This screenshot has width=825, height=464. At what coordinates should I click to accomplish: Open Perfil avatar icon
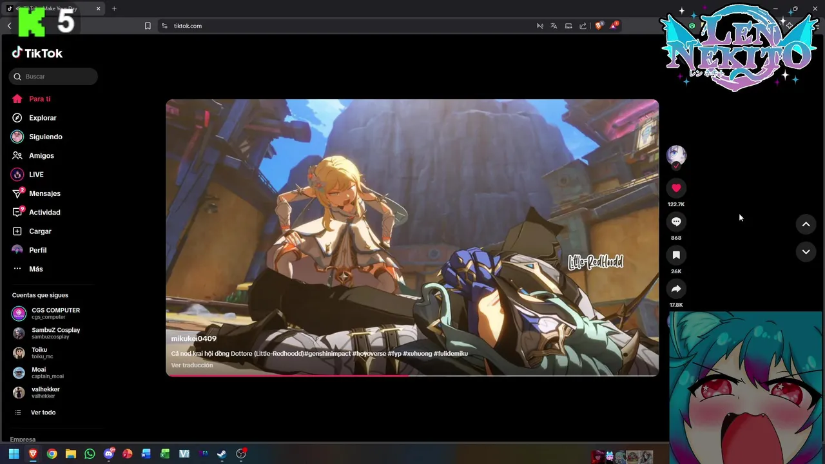click(x=17, y=250)
